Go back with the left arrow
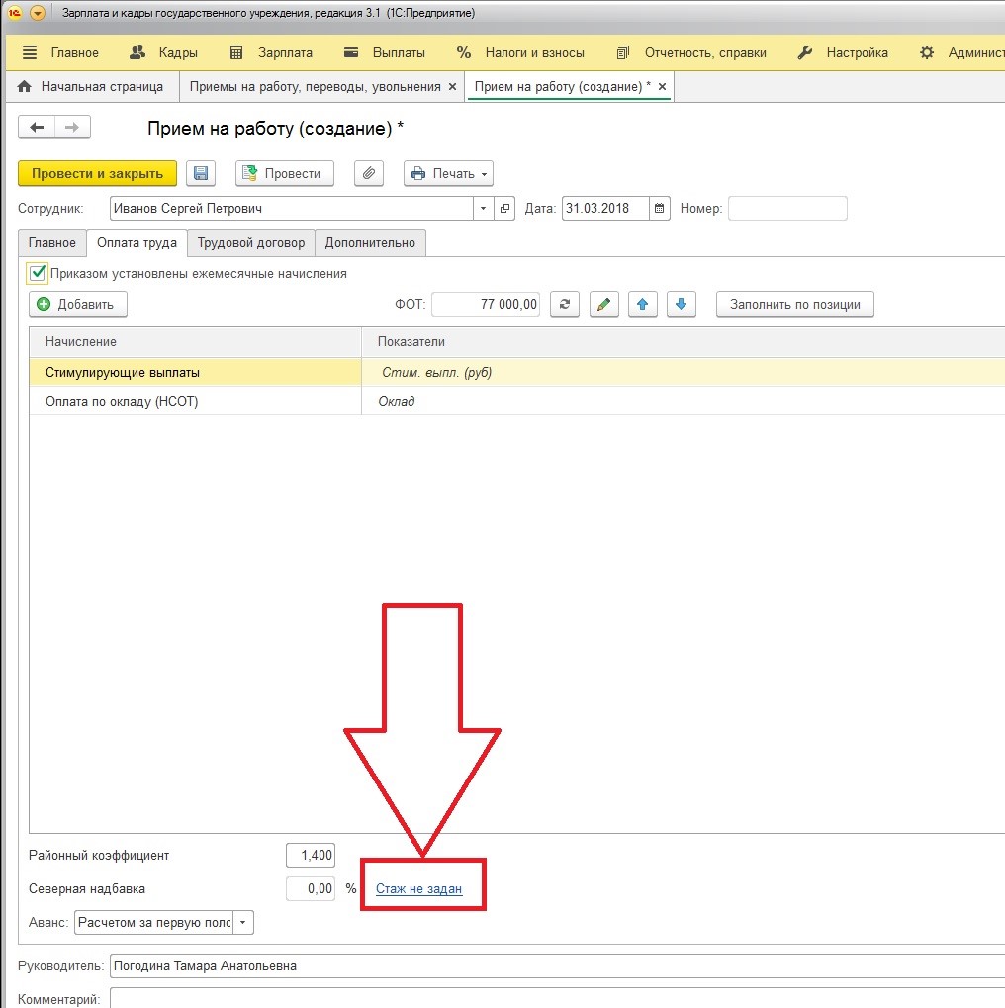Screen dimensions: 1005x1008 click(x=37, y=128)
